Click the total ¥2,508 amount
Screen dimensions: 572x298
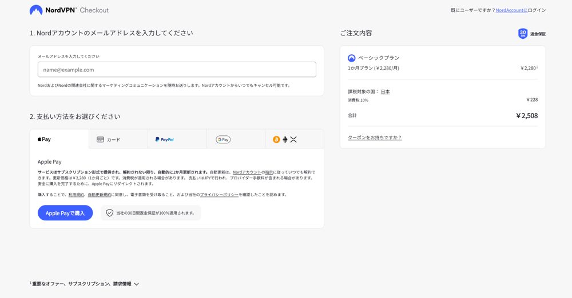tap(527, 116)
